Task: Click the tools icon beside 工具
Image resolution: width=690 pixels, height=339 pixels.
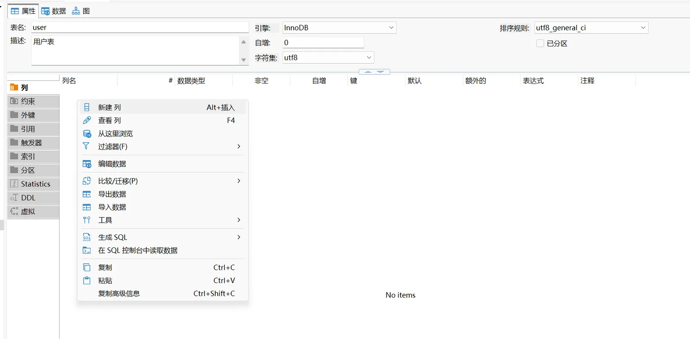Action: [x=87, y=220]
